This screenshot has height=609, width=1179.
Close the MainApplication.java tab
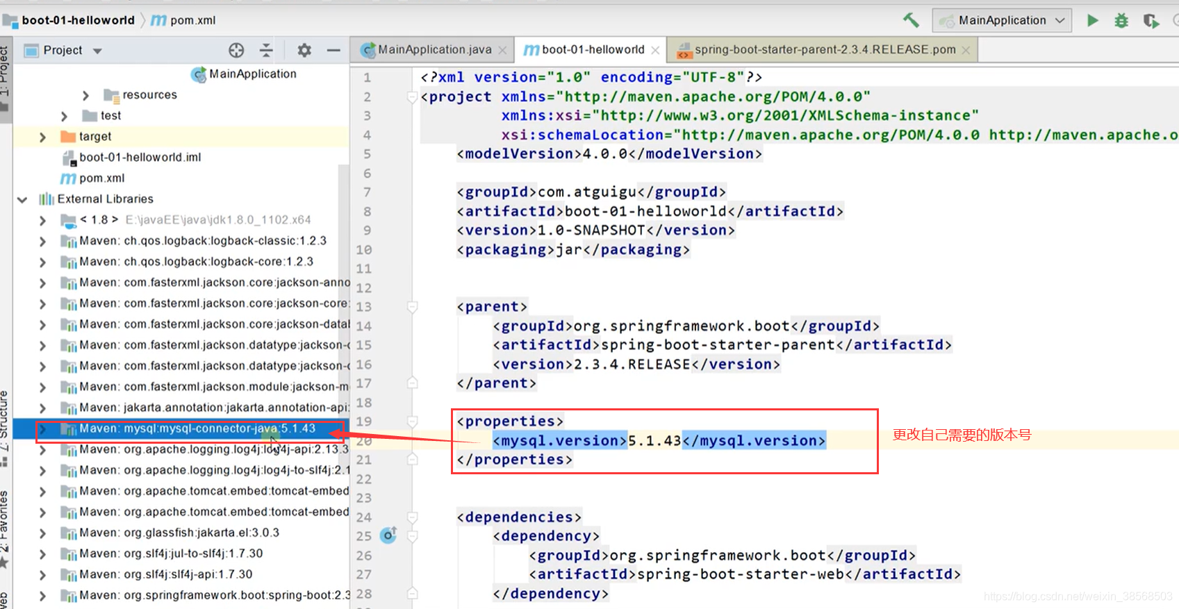(503, 50)
